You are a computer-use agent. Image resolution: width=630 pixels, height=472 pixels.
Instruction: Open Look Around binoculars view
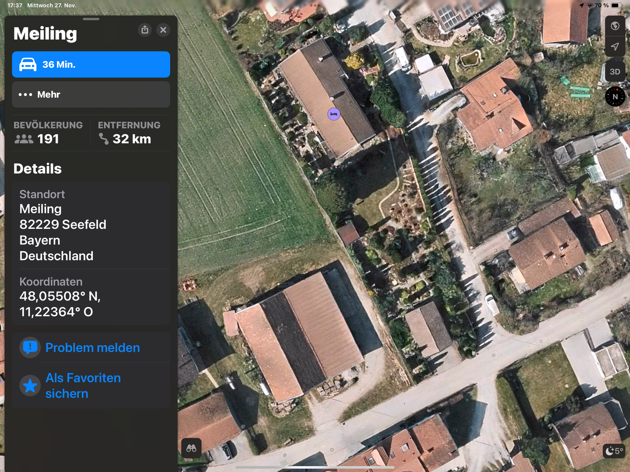pos(191,448)
